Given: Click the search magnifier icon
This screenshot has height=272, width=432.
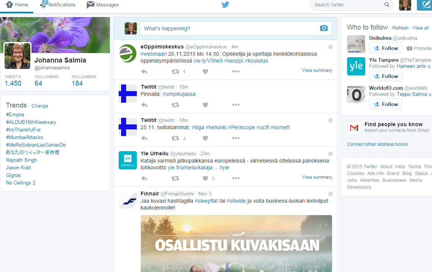Looking at the screenshot, I should click(x=387, y=5).
